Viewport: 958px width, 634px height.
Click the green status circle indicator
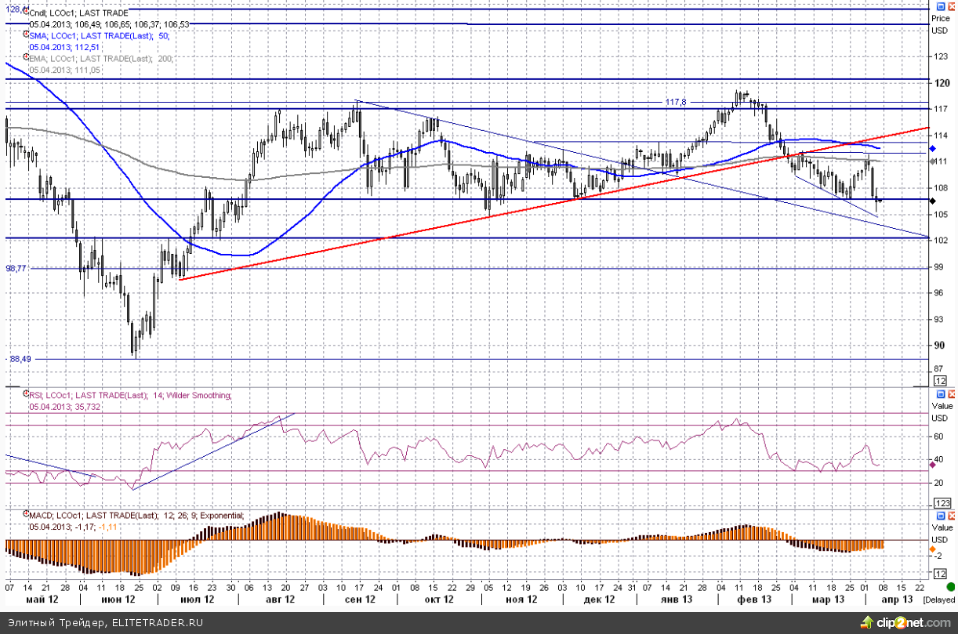click(x=950, y=586)
